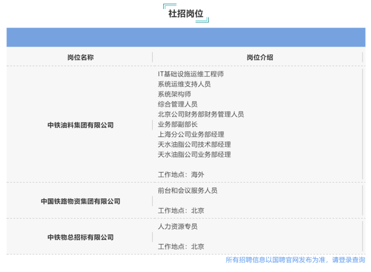The image size is (371, 272).
Task: Click company name 中国铁路物资集团有限公司
Action: [81, 201]
